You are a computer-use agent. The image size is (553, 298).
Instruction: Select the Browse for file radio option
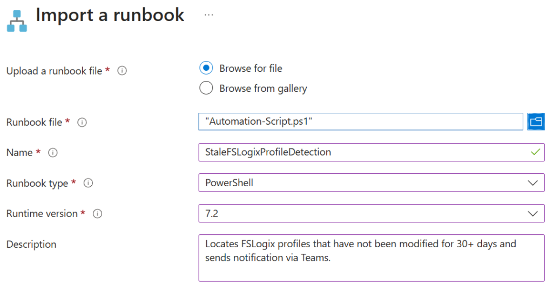[206, 68]
